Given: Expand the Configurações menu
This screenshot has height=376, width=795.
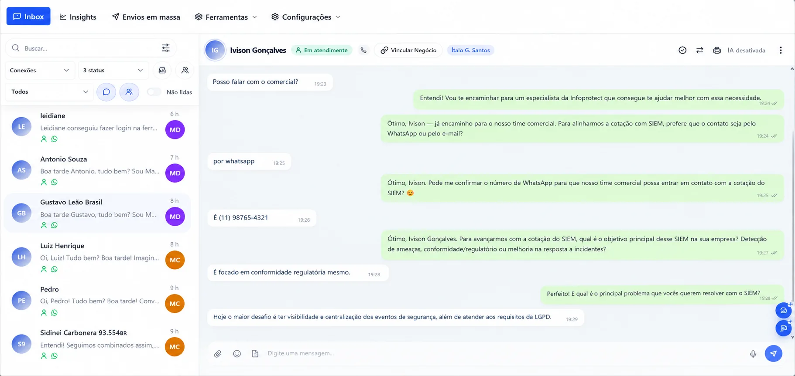Looking at the screenshot, I should (306, 17).
